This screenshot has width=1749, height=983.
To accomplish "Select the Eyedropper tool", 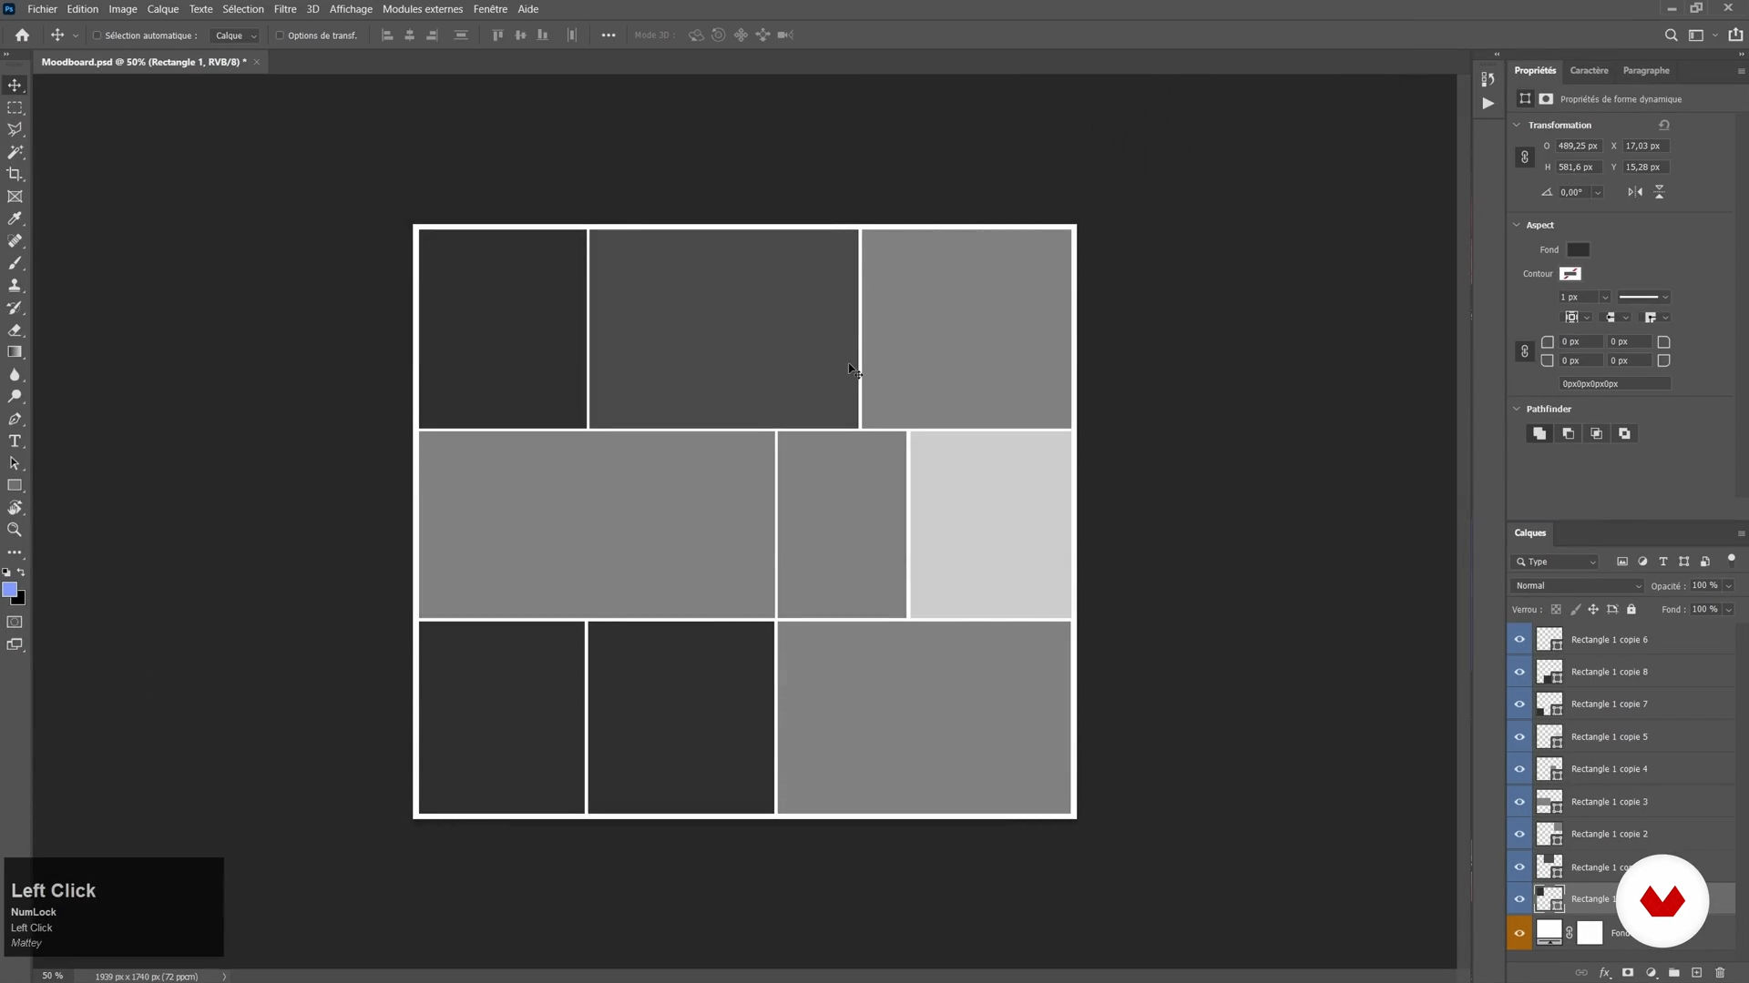I will (x=15, y=218).
